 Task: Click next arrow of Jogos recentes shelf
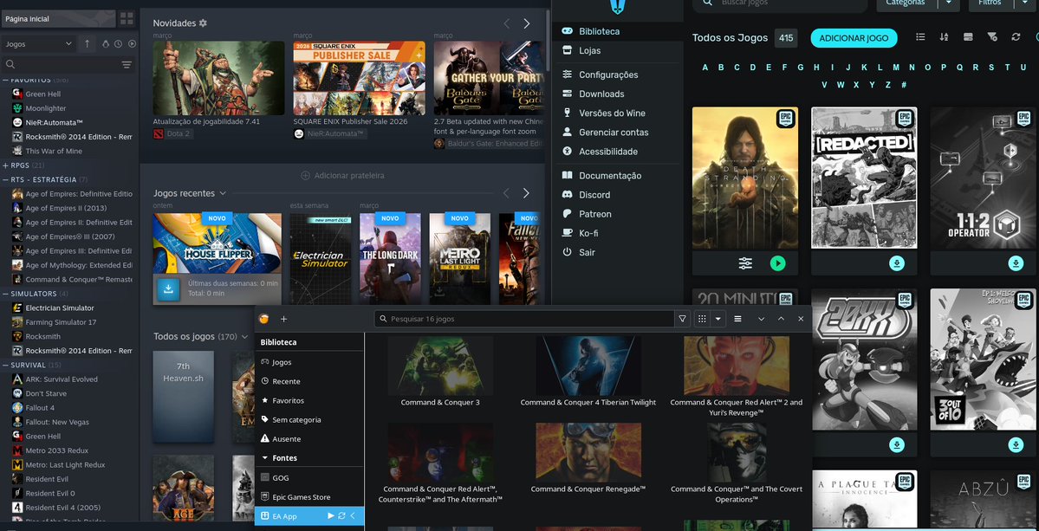click(x=526, y=193)
